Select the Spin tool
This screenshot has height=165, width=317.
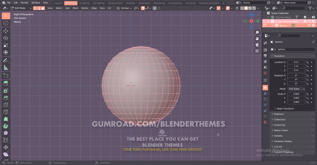pyautogui.click(x=6, y=126)
